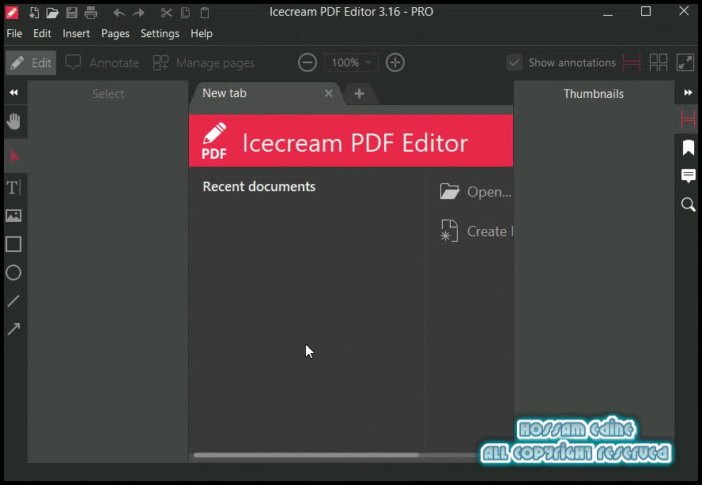Screen dimensions: 702x485
Task: Show the Thumbnails panel from right sidebar
Action: coord(688,120)
